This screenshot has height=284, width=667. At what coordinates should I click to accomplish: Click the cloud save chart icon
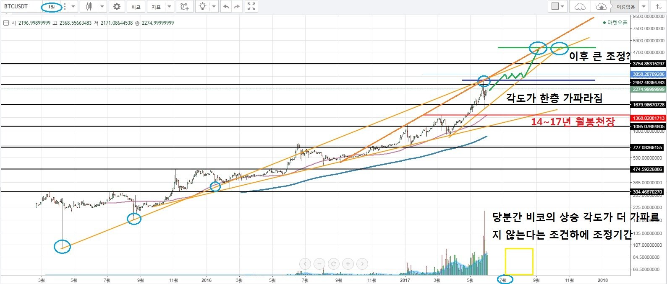click(x=601, y=7)
